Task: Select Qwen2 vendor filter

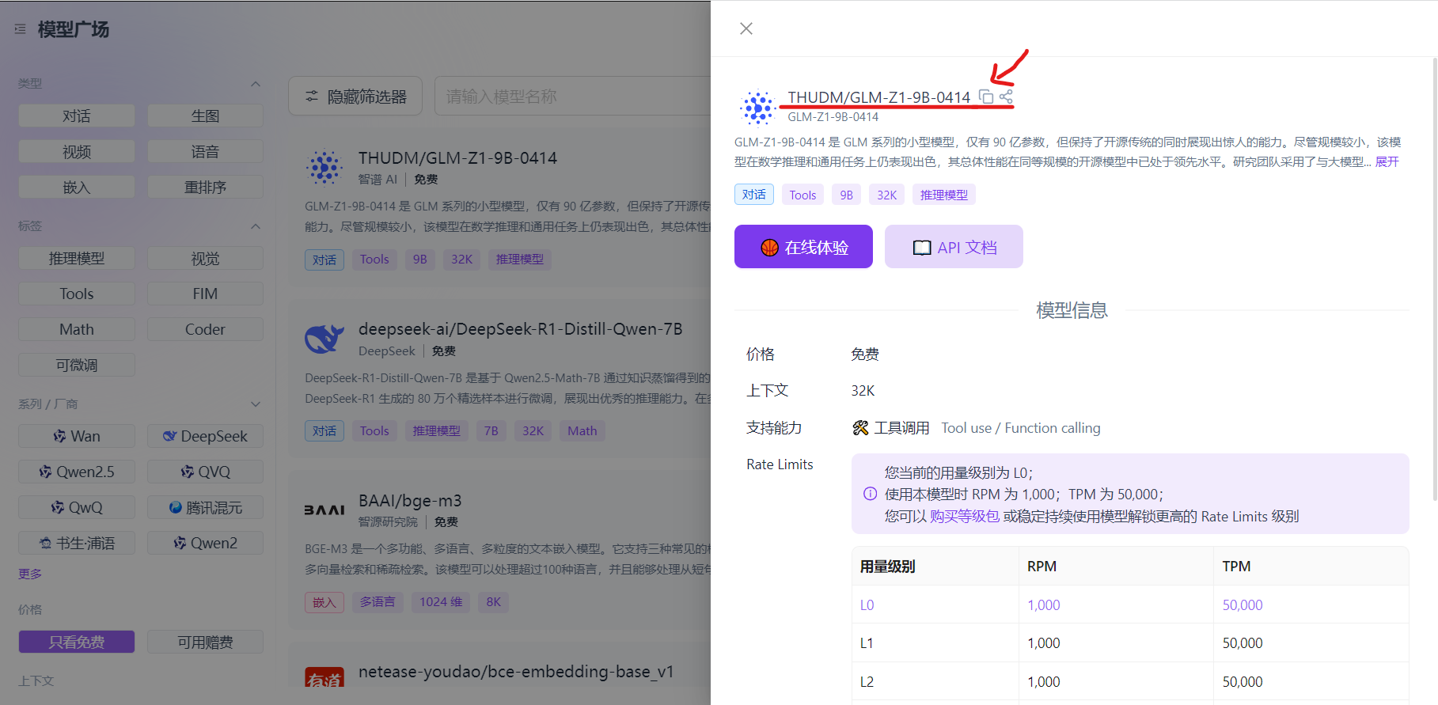Action: coord(205,543)
